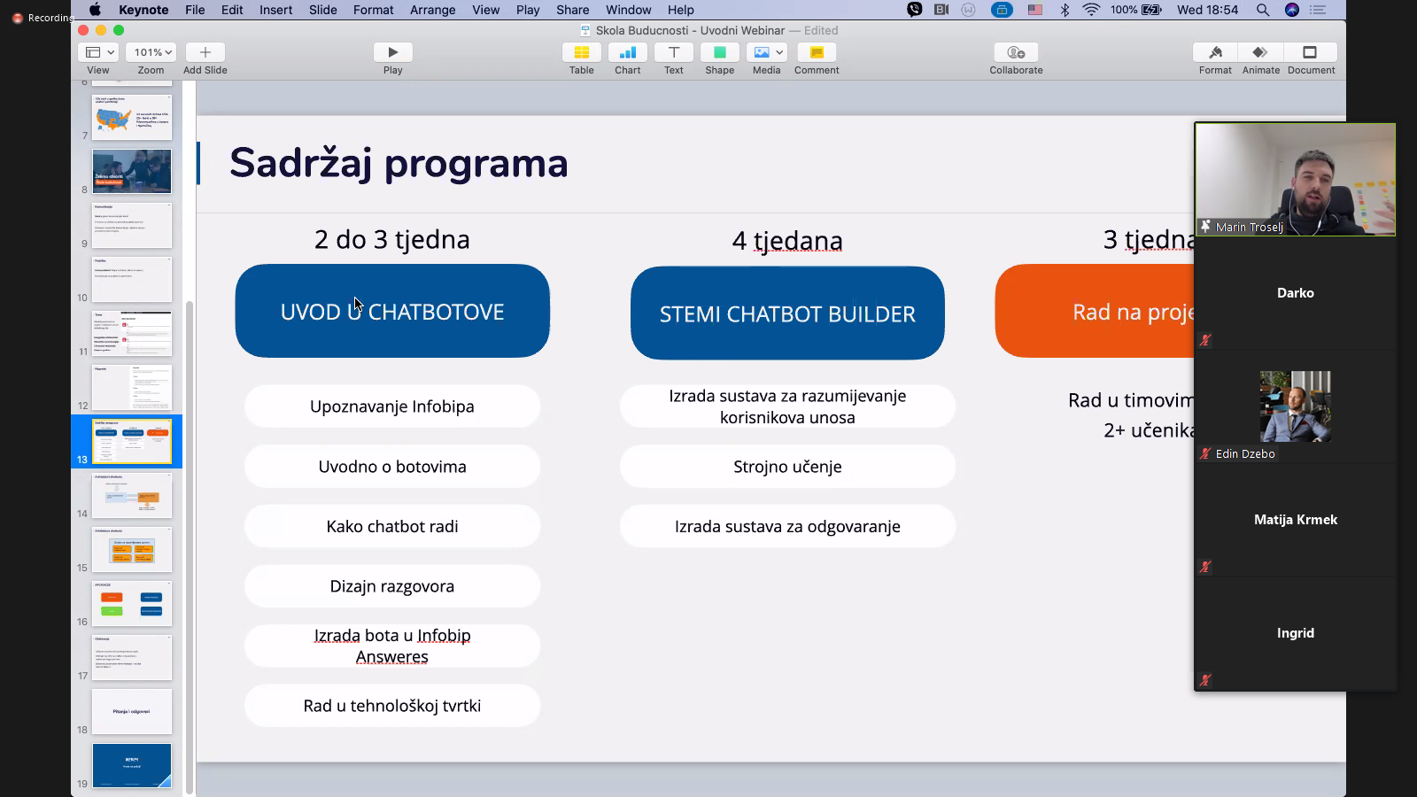Open the Media dropdown in toolbar
Image resolution: width=1417 pixels, height=797 pixels.
pyautogui.click(x=766, y=52)
